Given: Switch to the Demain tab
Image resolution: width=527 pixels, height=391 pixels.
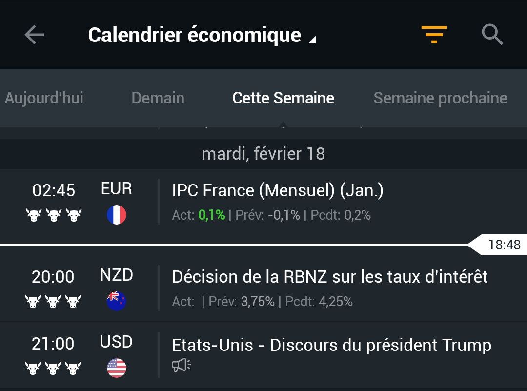Looking at the screenshot, I should pos(158,98).
